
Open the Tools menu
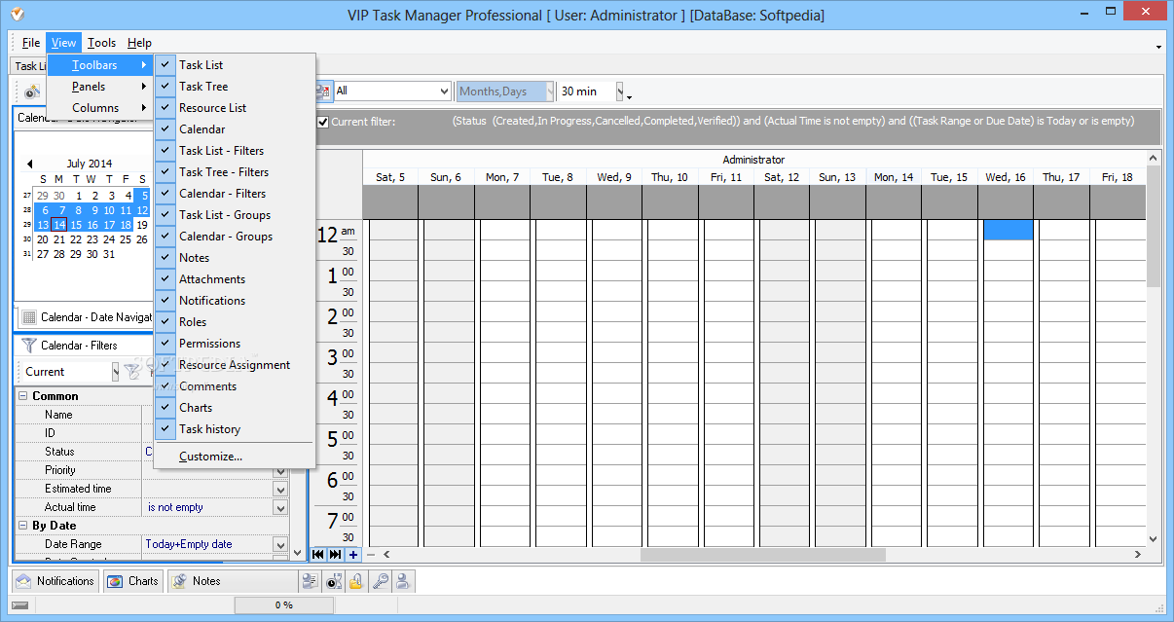tap(101, 43)
